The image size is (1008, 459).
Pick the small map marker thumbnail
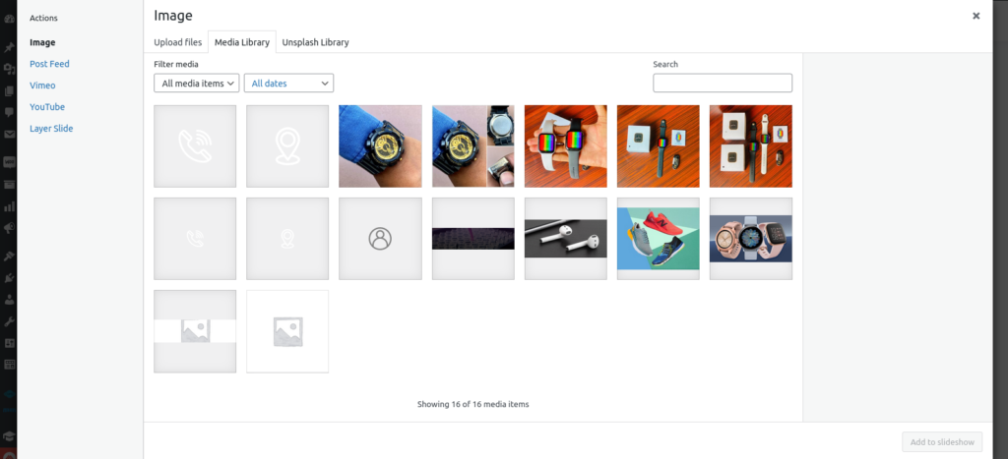pos(287,239)
